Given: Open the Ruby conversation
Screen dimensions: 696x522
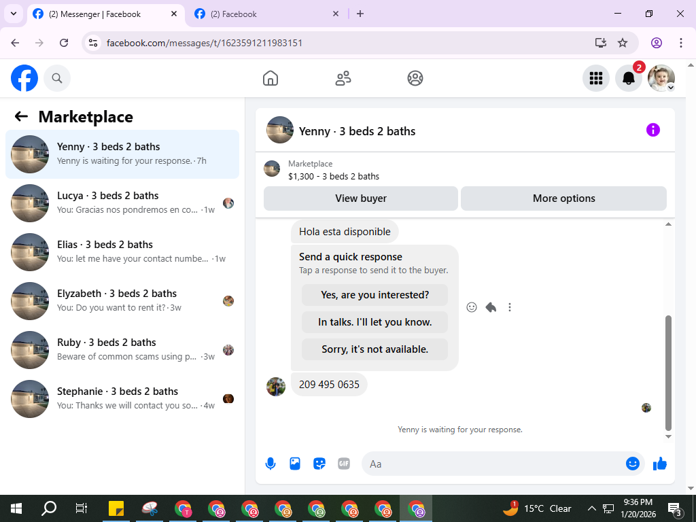Looking at the screenshot, I should (122, 350).
